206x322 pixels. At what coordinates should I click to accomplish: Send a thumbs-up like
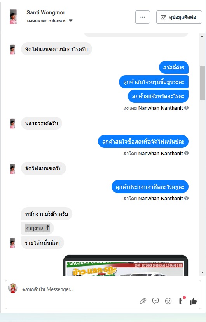(x=193, y=301)
